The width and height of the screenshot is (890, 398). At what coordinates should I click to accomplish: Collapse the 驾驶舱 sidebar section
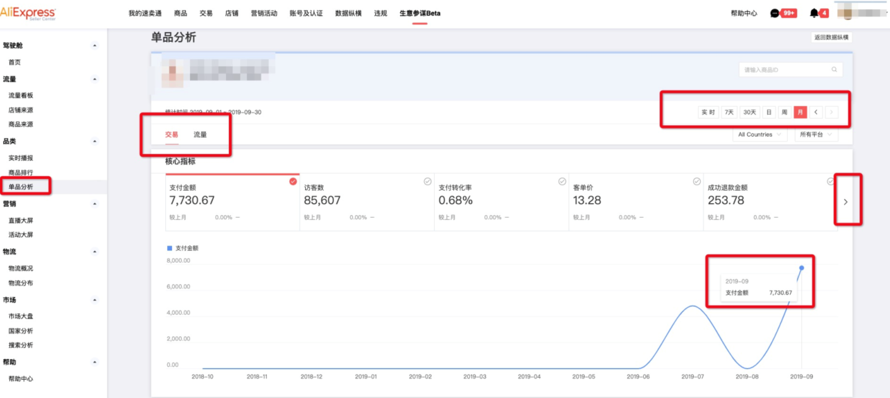click(x=95, y=46)
